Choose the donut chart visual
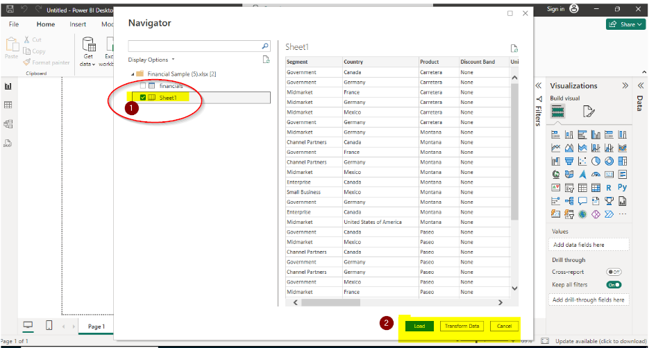 609,162
